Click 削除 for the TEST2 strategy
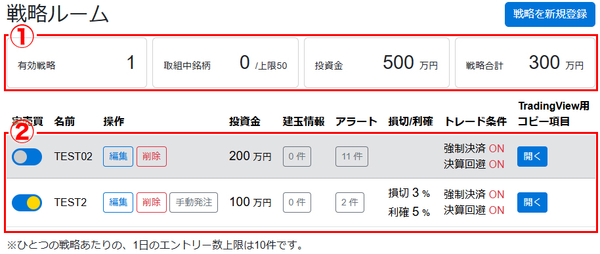This screenshot has height=254, width=600. 152,202
